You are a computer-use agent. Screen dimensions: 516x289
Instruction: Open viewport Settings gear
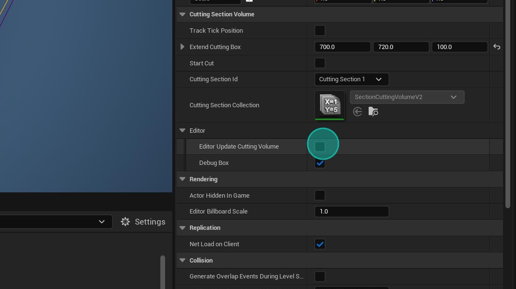click(125, 222)
